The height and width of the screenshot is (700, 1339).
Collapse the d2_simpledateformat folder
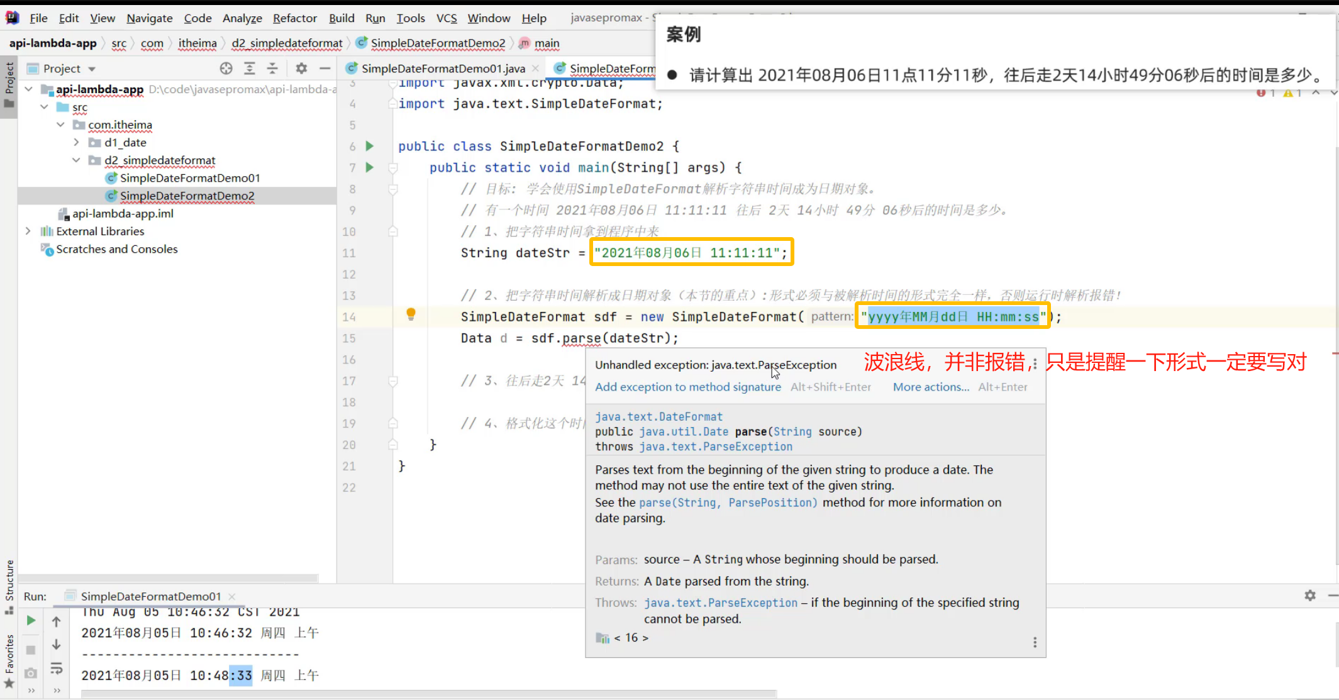76,160
